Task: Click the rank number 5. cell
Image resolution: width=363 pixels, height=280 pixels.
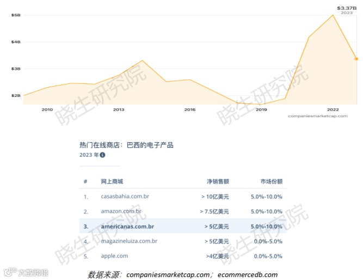Action: click(86, 257)
